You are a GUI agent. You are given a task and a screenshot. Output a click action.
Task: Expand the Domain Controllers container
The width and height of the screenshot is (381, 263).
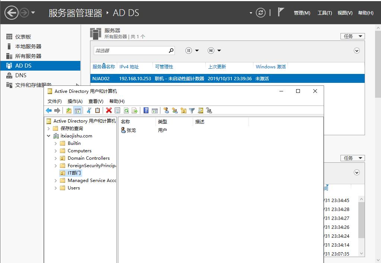[x=56, y=158]
